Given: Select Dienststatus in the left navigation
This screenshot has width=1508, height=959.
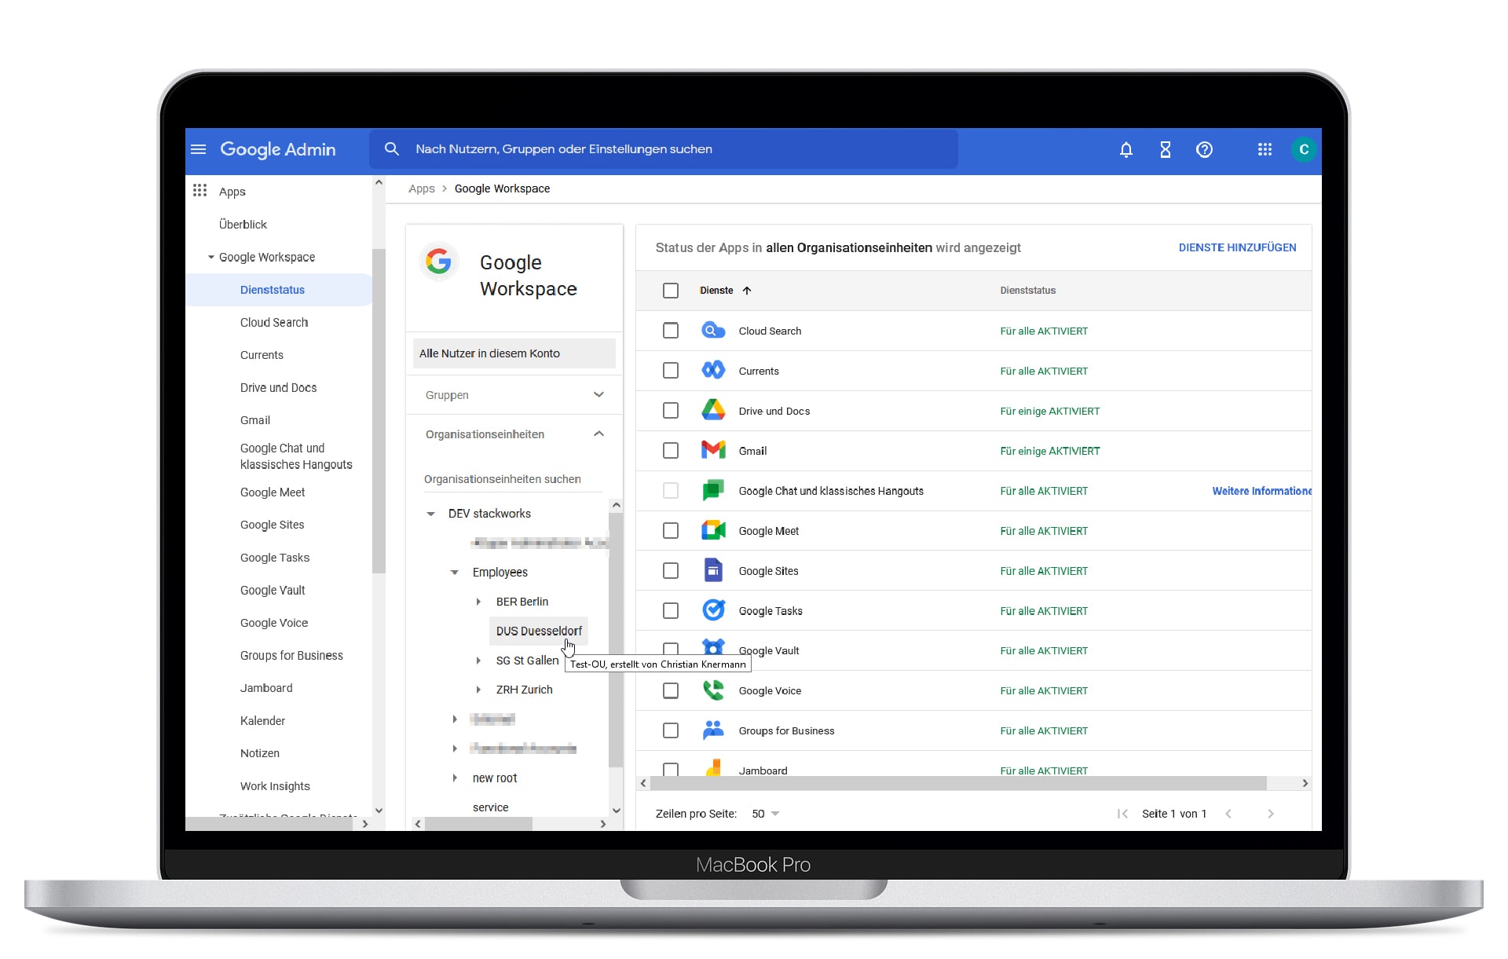Looking at the screenshot, I should [x=272, y=290].
